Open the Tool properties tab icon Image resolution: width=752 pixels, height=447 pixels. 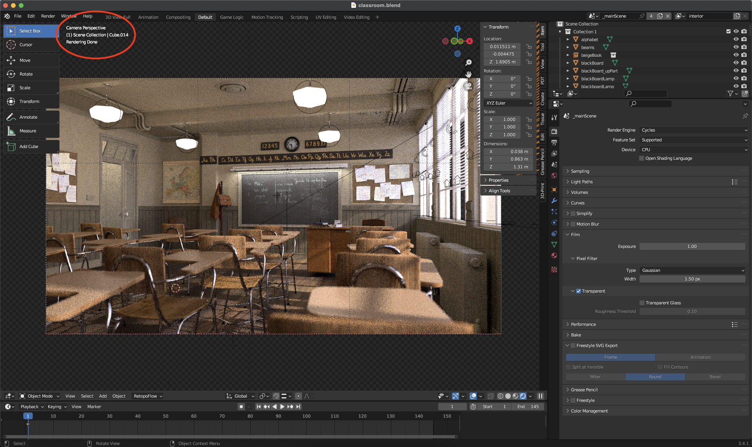click(x=554, y=118)
